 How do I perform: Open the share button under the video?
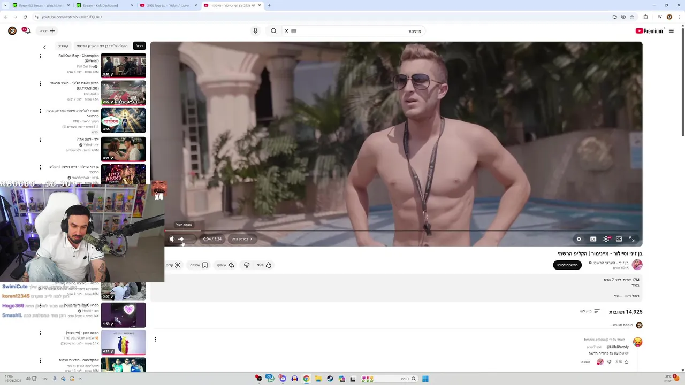[225, 265]
